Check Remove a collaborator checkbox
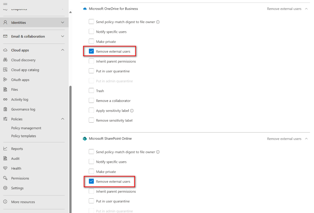Screen dimensions: 314x213 [91, 100]
